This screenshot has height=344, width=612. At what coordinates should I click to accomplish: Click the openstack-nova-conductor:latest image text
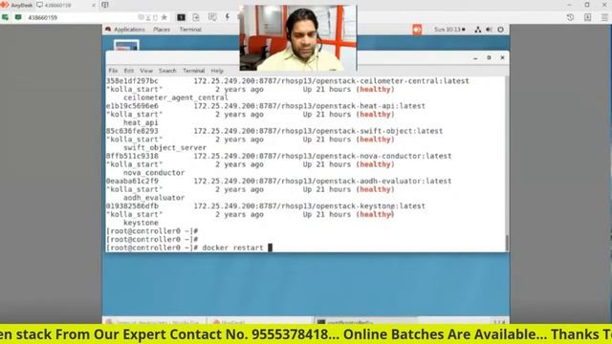click(x=383, y=156)
